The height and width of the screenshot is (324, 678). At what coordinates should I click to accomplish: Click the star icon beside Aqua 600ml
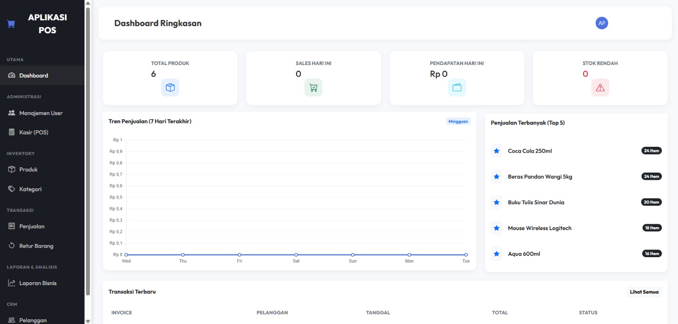pyautogui.click(x=497, y=254)
